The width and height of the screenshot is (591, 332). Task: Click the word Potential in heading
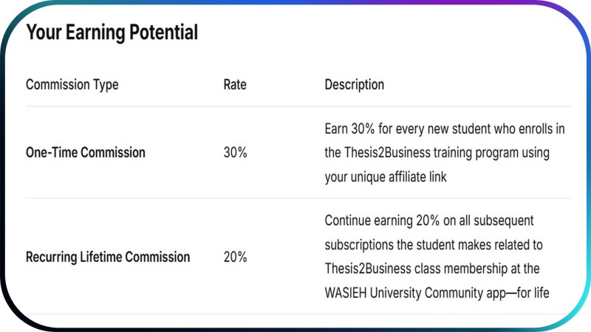[x=163, y=32]
